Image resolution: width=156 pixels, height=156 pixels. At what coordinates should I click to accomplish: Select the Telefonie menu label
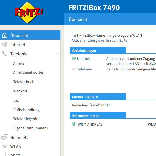[x=19, y=54]
